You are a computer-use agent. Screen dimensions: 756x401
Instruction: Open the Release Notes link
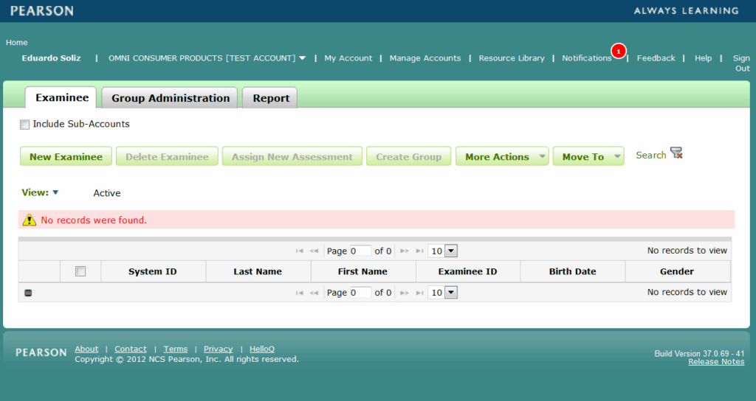pyautogui.click(x=716, y=361)
